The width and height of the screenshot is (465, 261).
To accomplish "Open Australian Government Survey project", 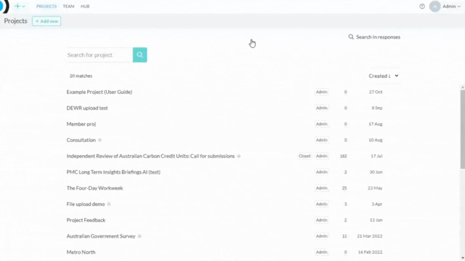I will click(x=101, y=236).
